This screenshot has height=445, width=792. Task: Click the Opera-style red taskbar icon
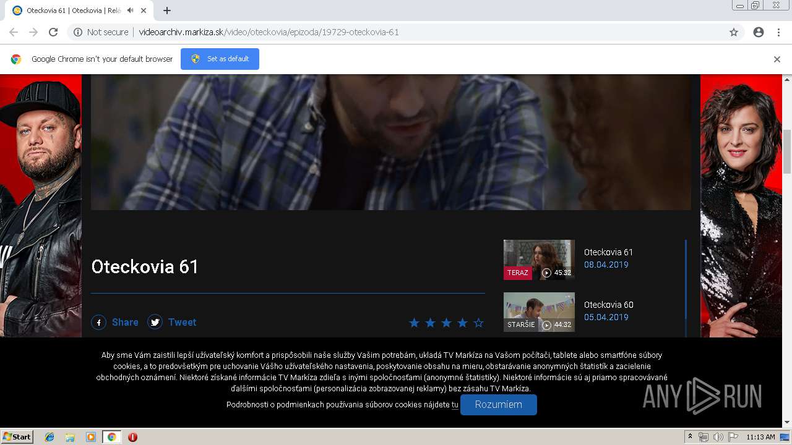click(x=132, y=437)
